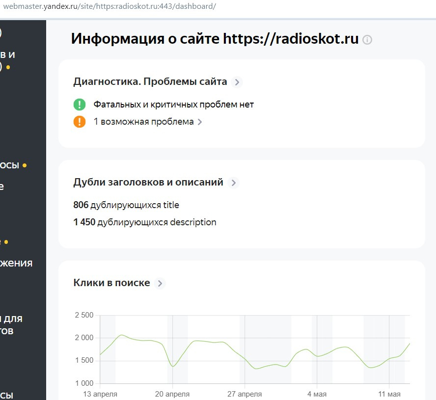Viewport: 436px width, 400px height.
Task: Click the 1 500 chart axis value
Action: coord(84,361)
